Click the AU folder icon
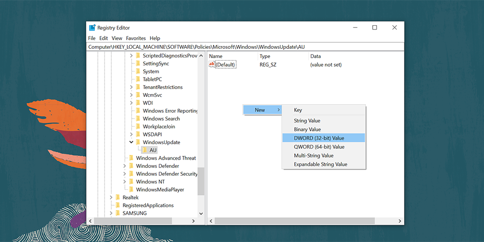The image size is (484, 242). (x=145, y=150)
